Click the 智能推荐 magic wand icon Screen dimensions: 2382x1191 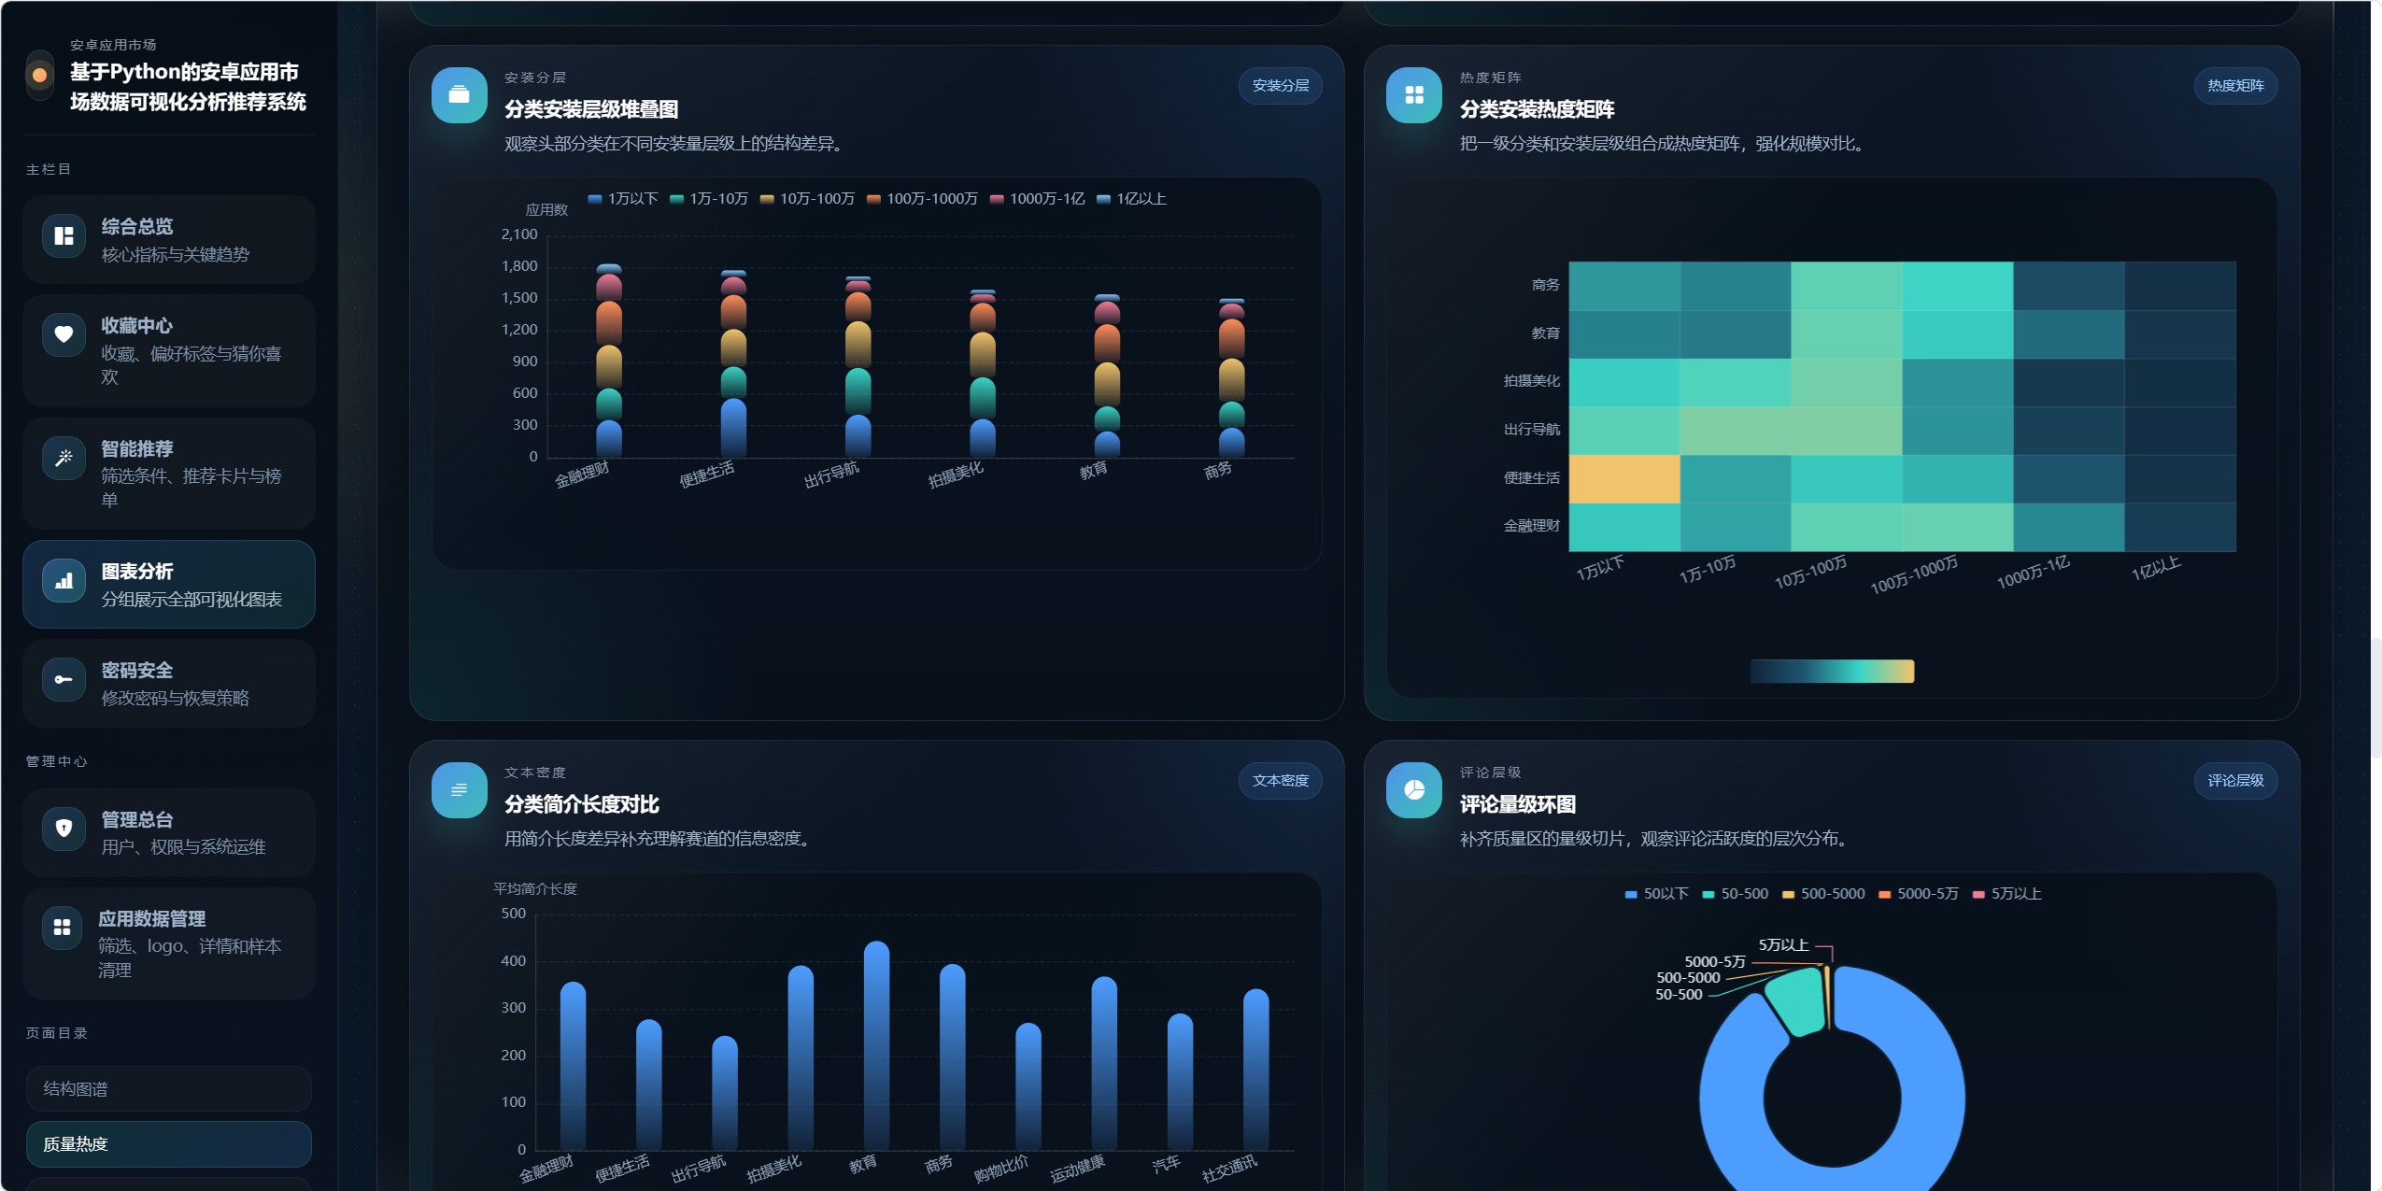(x=64, y=458)
